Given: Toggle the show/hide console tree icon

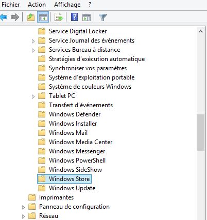Looking at the screenshot, I should click(x=43, y=17).
